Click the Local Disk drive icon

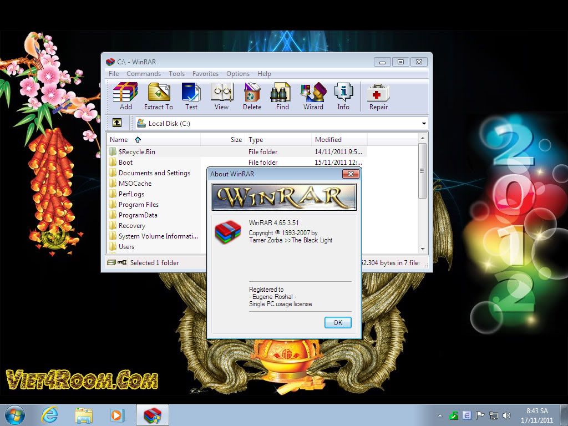click(x=141, y=123)
